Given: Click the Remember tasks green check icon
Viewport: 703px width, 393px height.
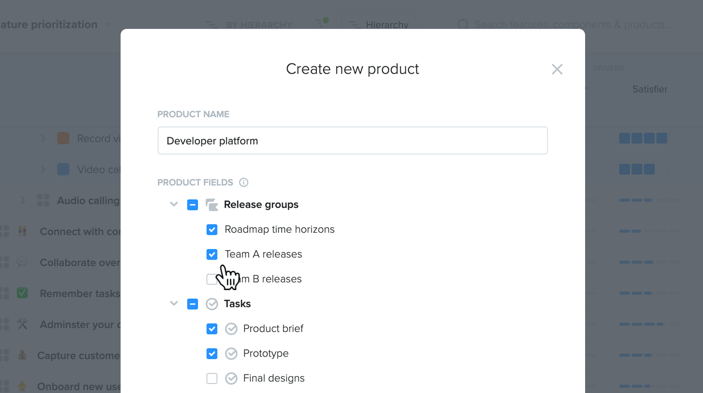Looking at the screenshot, I should (22, 293).
